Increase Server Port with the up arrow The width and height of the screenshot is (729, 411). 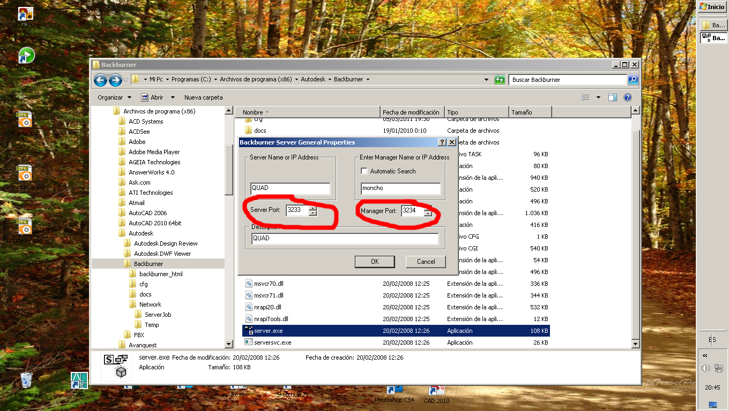coord(313,208)
